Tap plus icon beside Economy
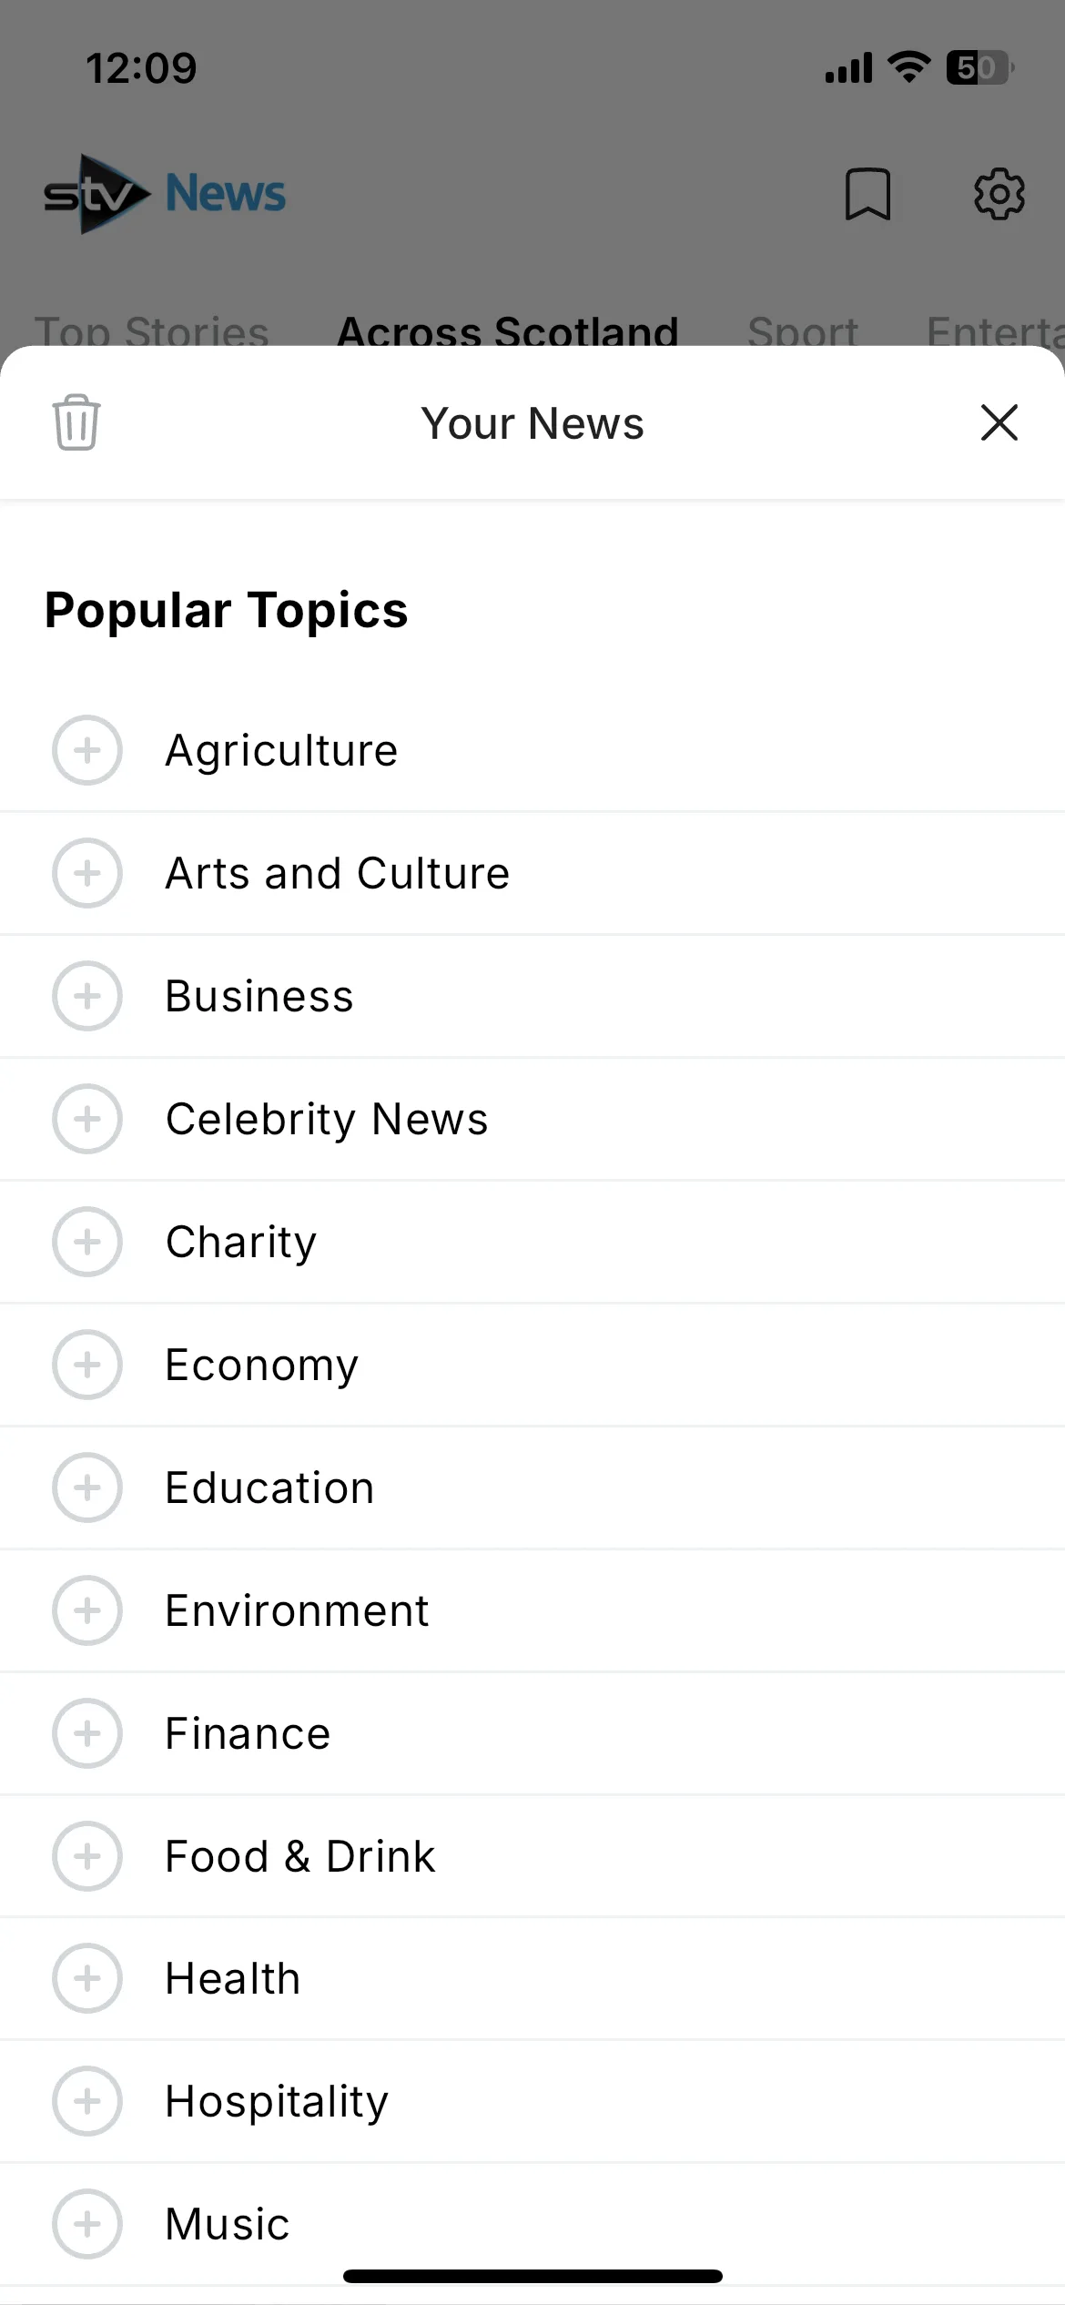This screenshot has height=2305, width=1065. pyautogui.click(x=87, y=1365)
